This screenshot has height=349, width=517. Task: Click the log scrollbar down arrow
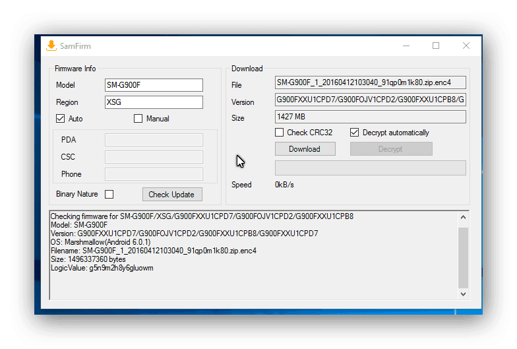(463, 294)
